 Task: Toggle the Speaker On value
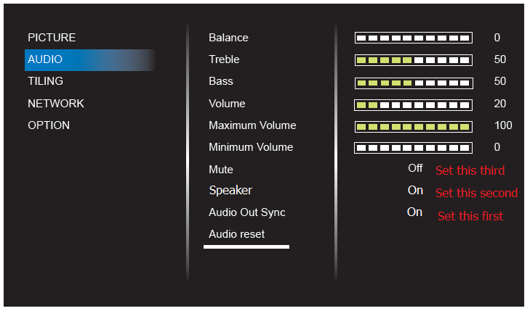click(x=415, y=191)
